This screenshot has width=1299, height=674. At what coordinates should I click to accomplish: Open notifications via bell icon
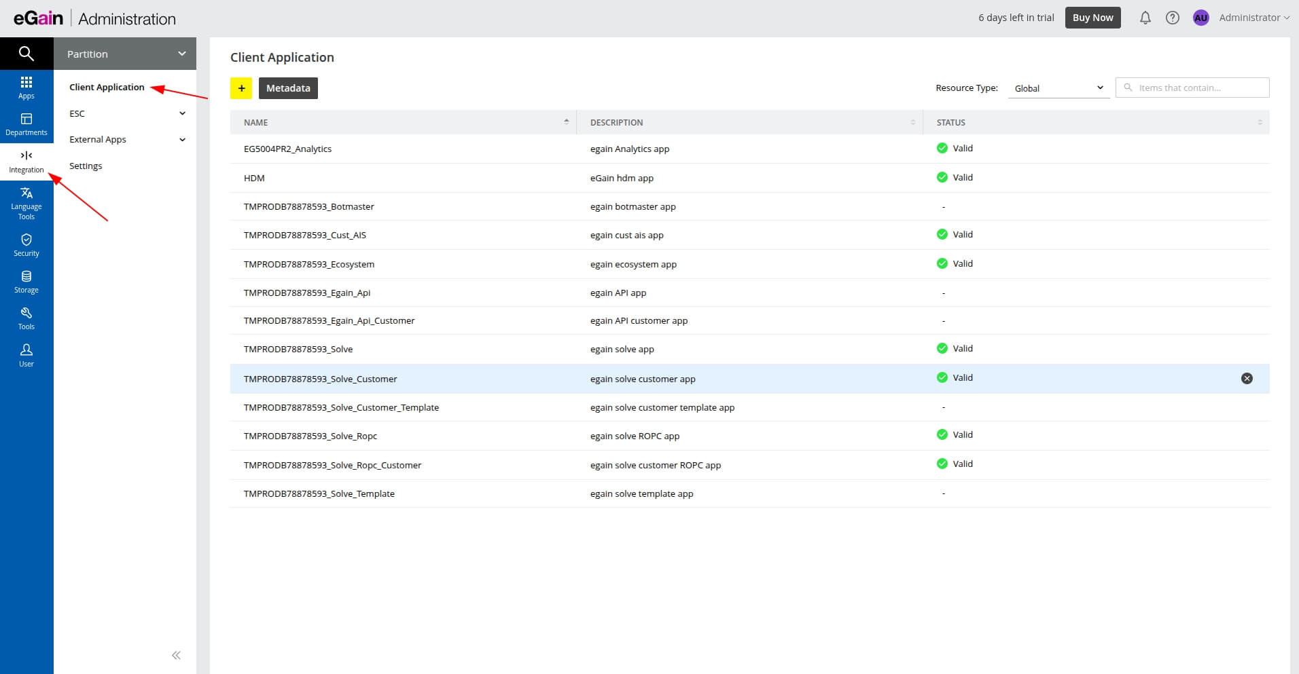coord(1145,18)
